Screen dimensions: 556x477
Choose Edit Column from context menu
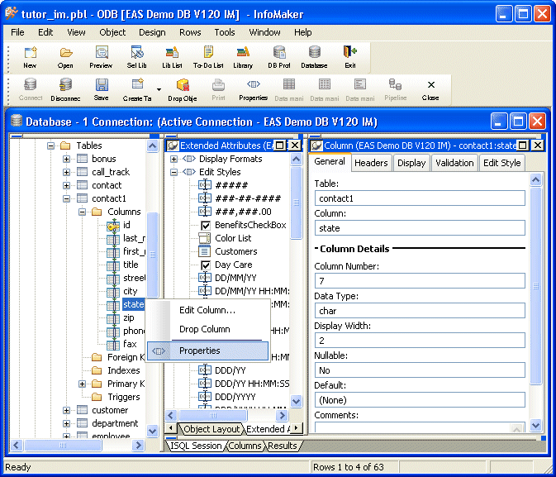[207, 310]
